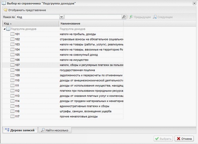
Task: Select row starting 'доходы от оказания платных услуг'
Action: 63,96
